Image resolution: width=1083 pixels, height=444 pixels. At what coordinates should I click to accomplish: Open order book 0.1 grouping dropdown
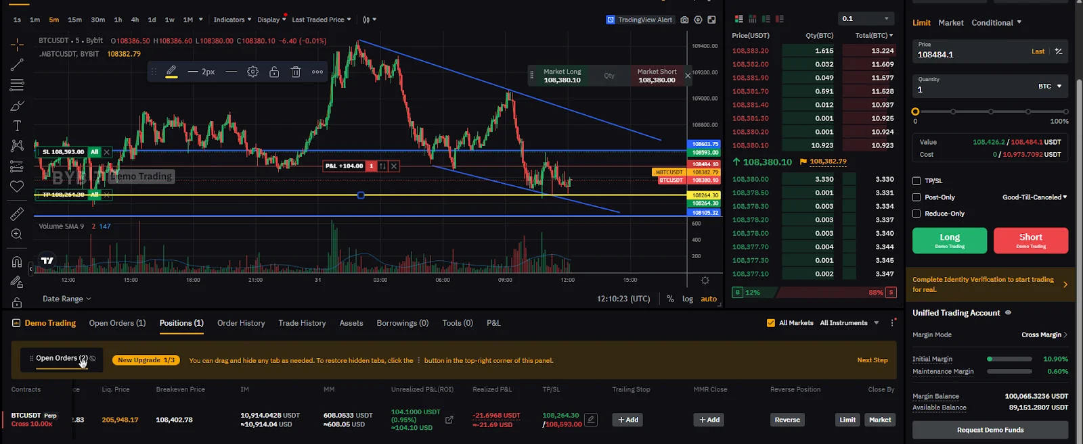pos(866,19)
